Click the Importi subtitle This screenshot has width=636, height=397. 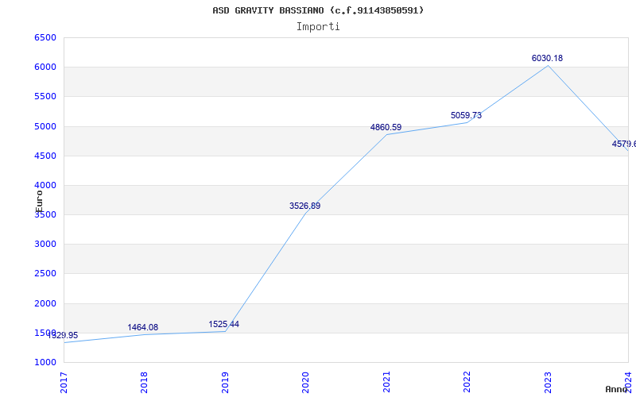[x=318, y=27]
